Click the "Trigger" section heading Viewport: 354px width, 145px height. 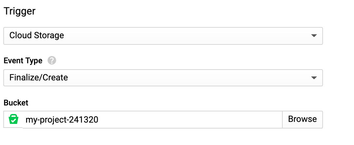19,11
